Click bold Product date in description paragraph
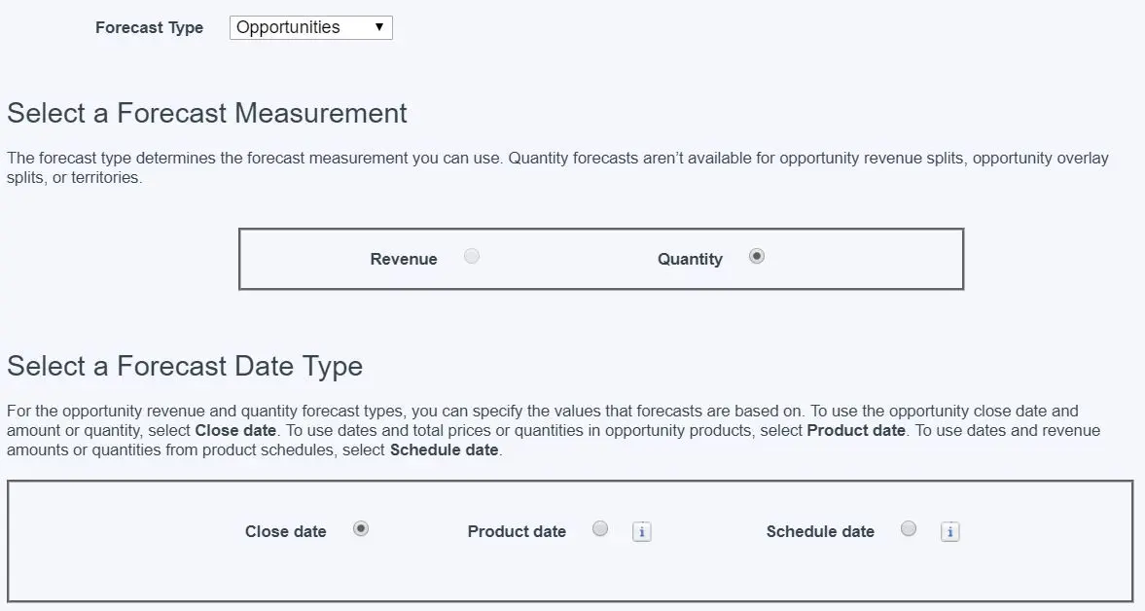1145x611 pixels. point(856,431)
